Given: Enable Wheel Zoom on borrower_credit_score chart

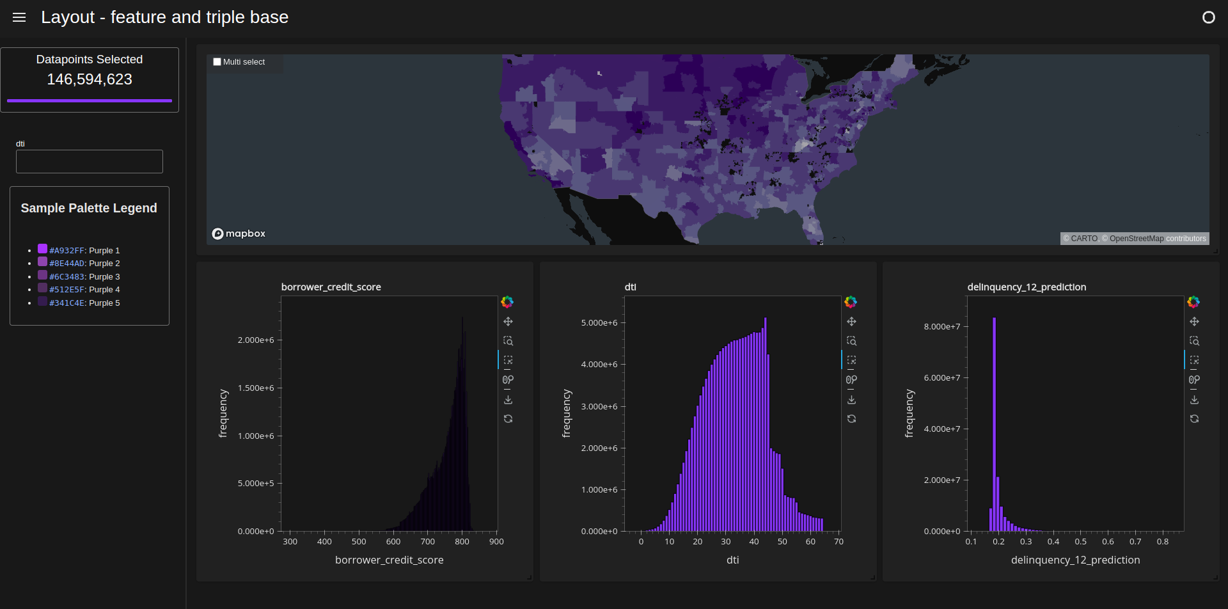Looking at the screenshot, I should [x=508, y=380].
